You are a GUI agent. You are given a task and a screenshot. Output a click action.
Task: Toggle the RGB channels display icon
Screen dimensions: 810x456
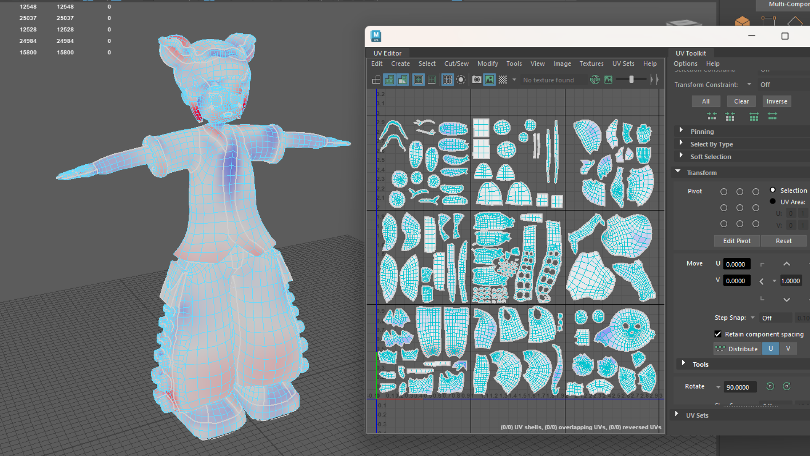tap(595, 80)
